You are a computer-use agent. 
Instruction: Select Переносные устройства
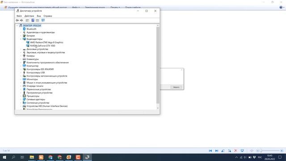click(39, 89)
